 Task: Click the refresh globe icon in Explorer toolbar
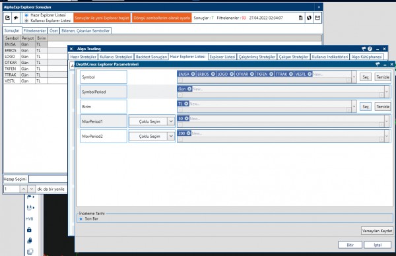coord(309,18)
